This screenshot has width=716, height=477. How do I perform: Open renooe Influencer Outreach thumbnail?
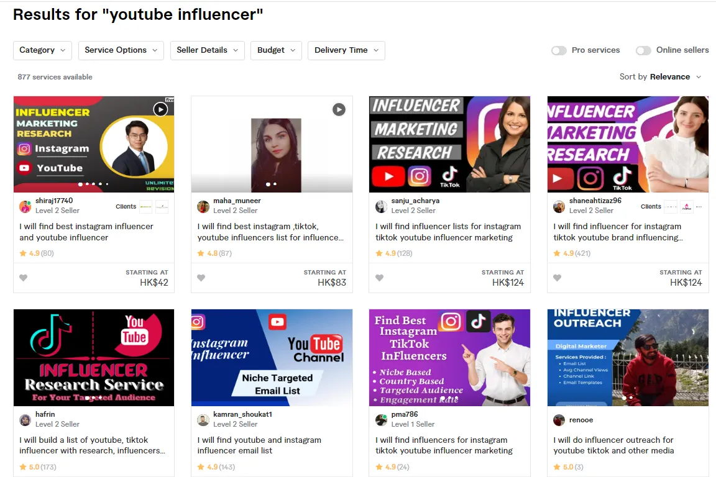(628, 357)
